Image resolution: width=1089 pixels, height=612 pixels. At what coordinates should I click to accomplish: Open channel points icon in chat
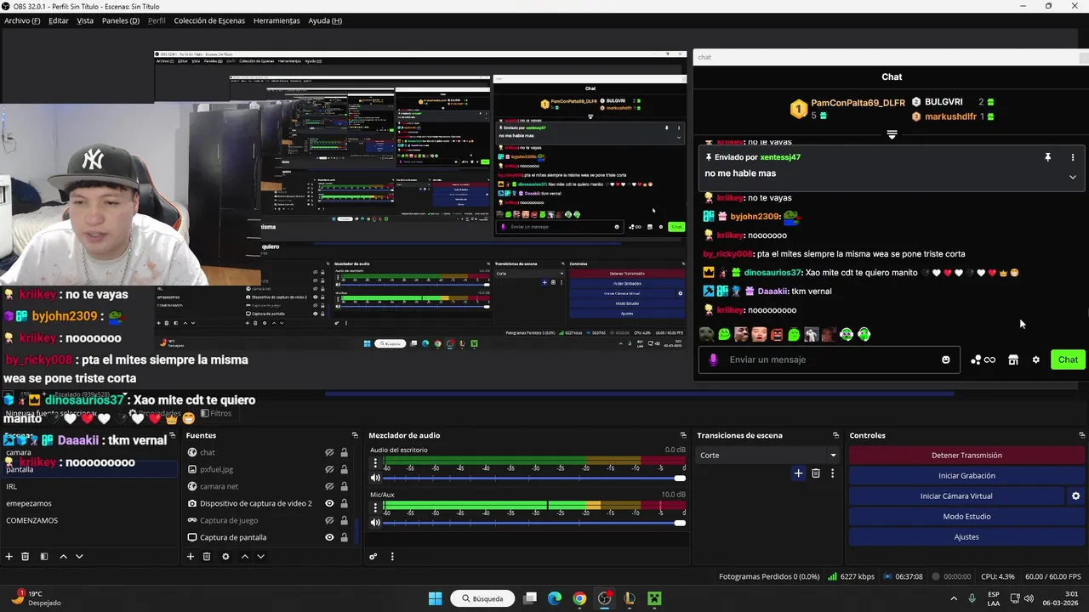point(984,360)
